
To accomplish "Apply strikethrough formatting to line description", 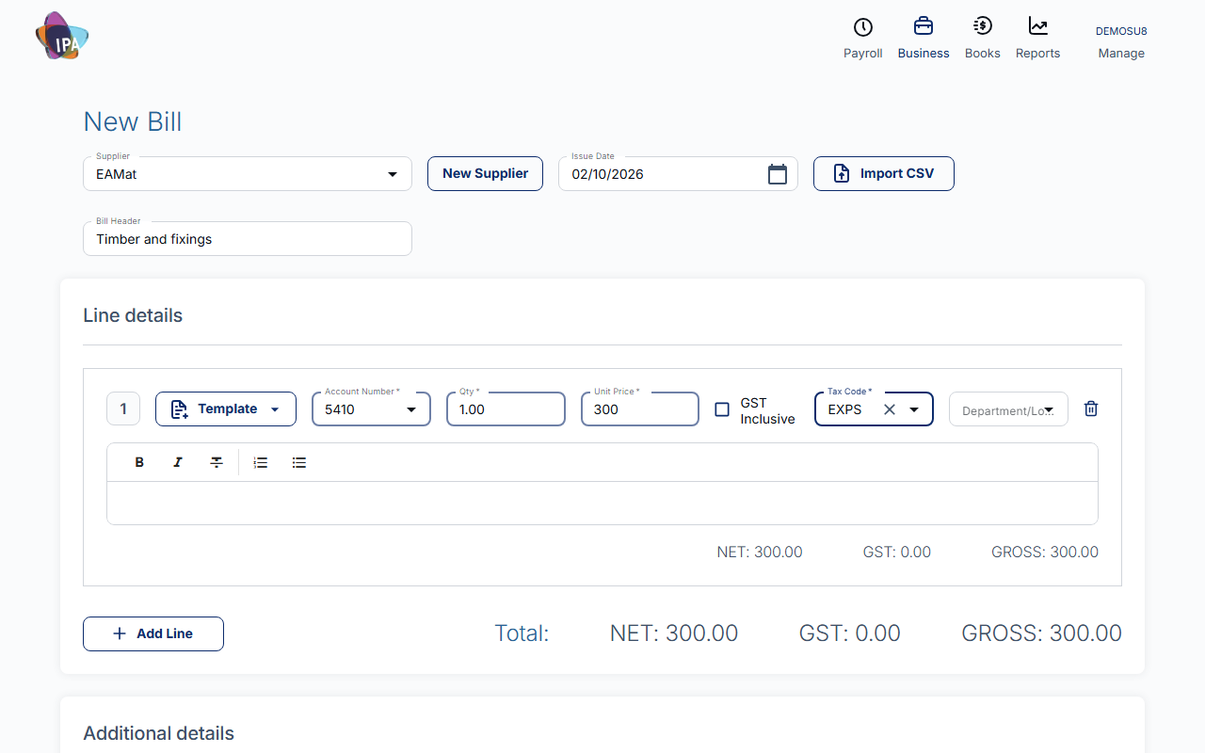I will tap(217, 462).
